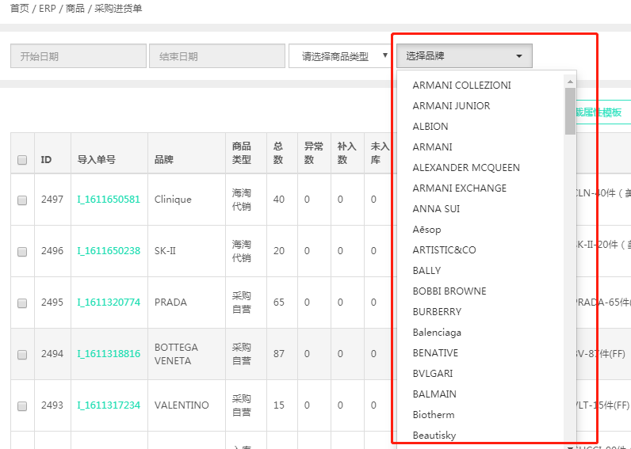Pick BENATIVE from the brand list
Image resolution: width=631 pixels, height=449 pixels.
coord(435,352)
